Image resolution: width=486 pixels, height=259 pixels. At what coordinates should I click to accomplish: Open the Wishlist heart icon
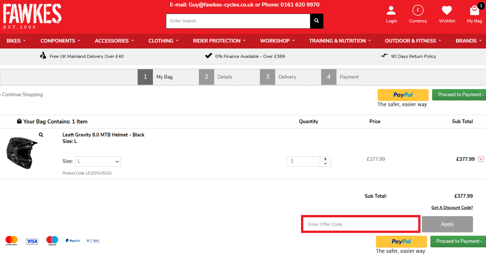pyautogui.click(x=447, y=10)
